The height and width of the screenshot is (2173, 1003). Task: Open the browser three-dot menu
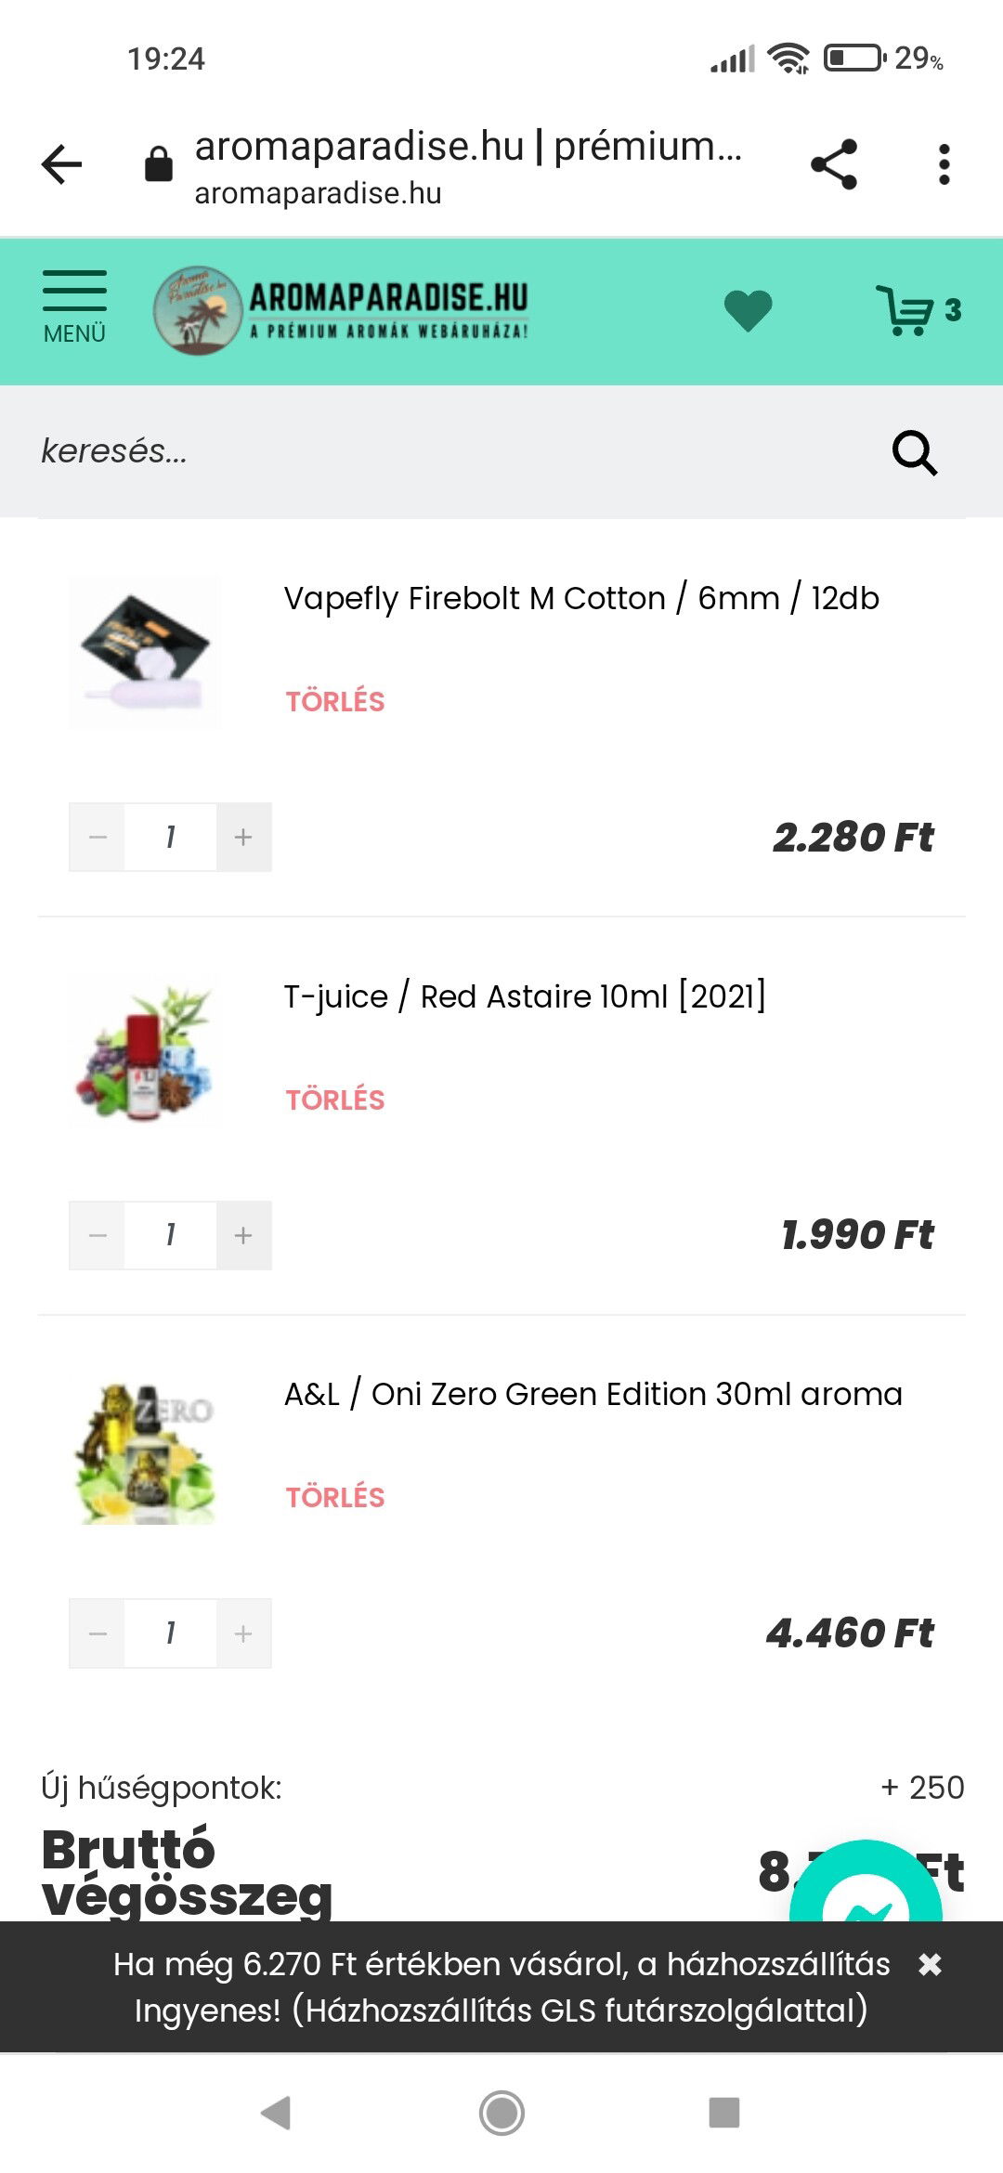[x=944, y=165]
